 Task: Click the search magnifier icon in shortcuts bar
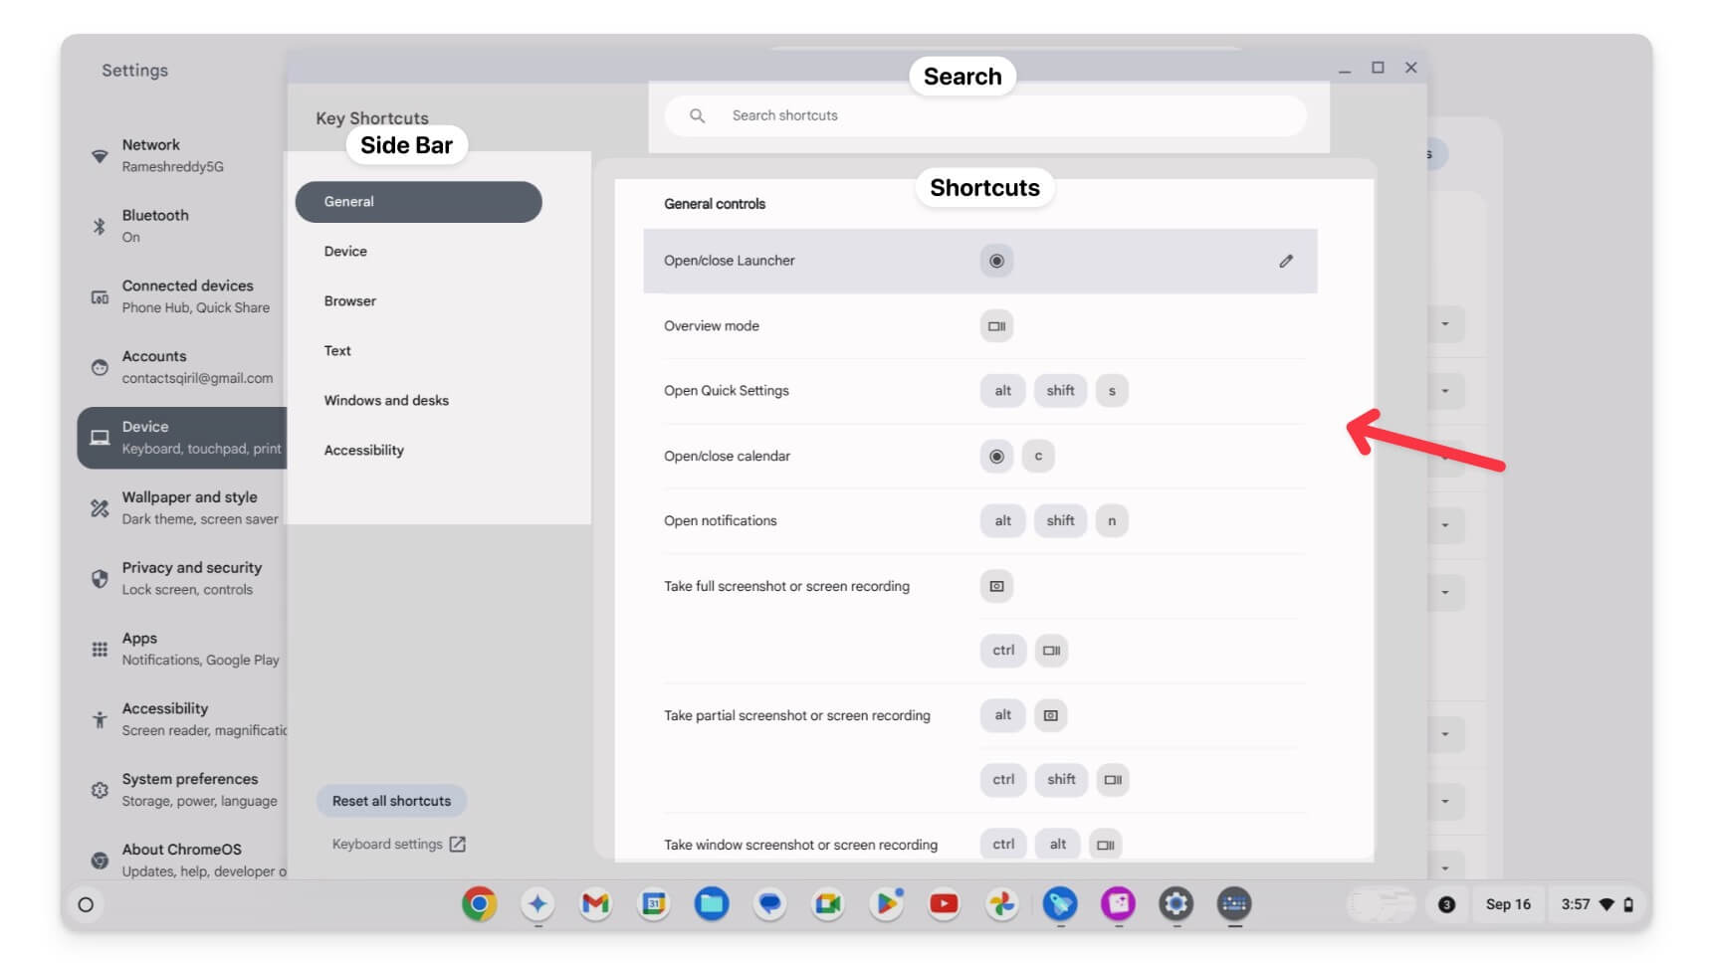[x=698, y=116]
